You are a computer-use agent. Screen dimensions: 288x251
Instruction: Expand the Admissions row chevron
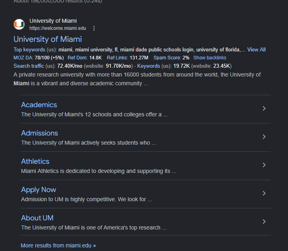coord(264,137)
